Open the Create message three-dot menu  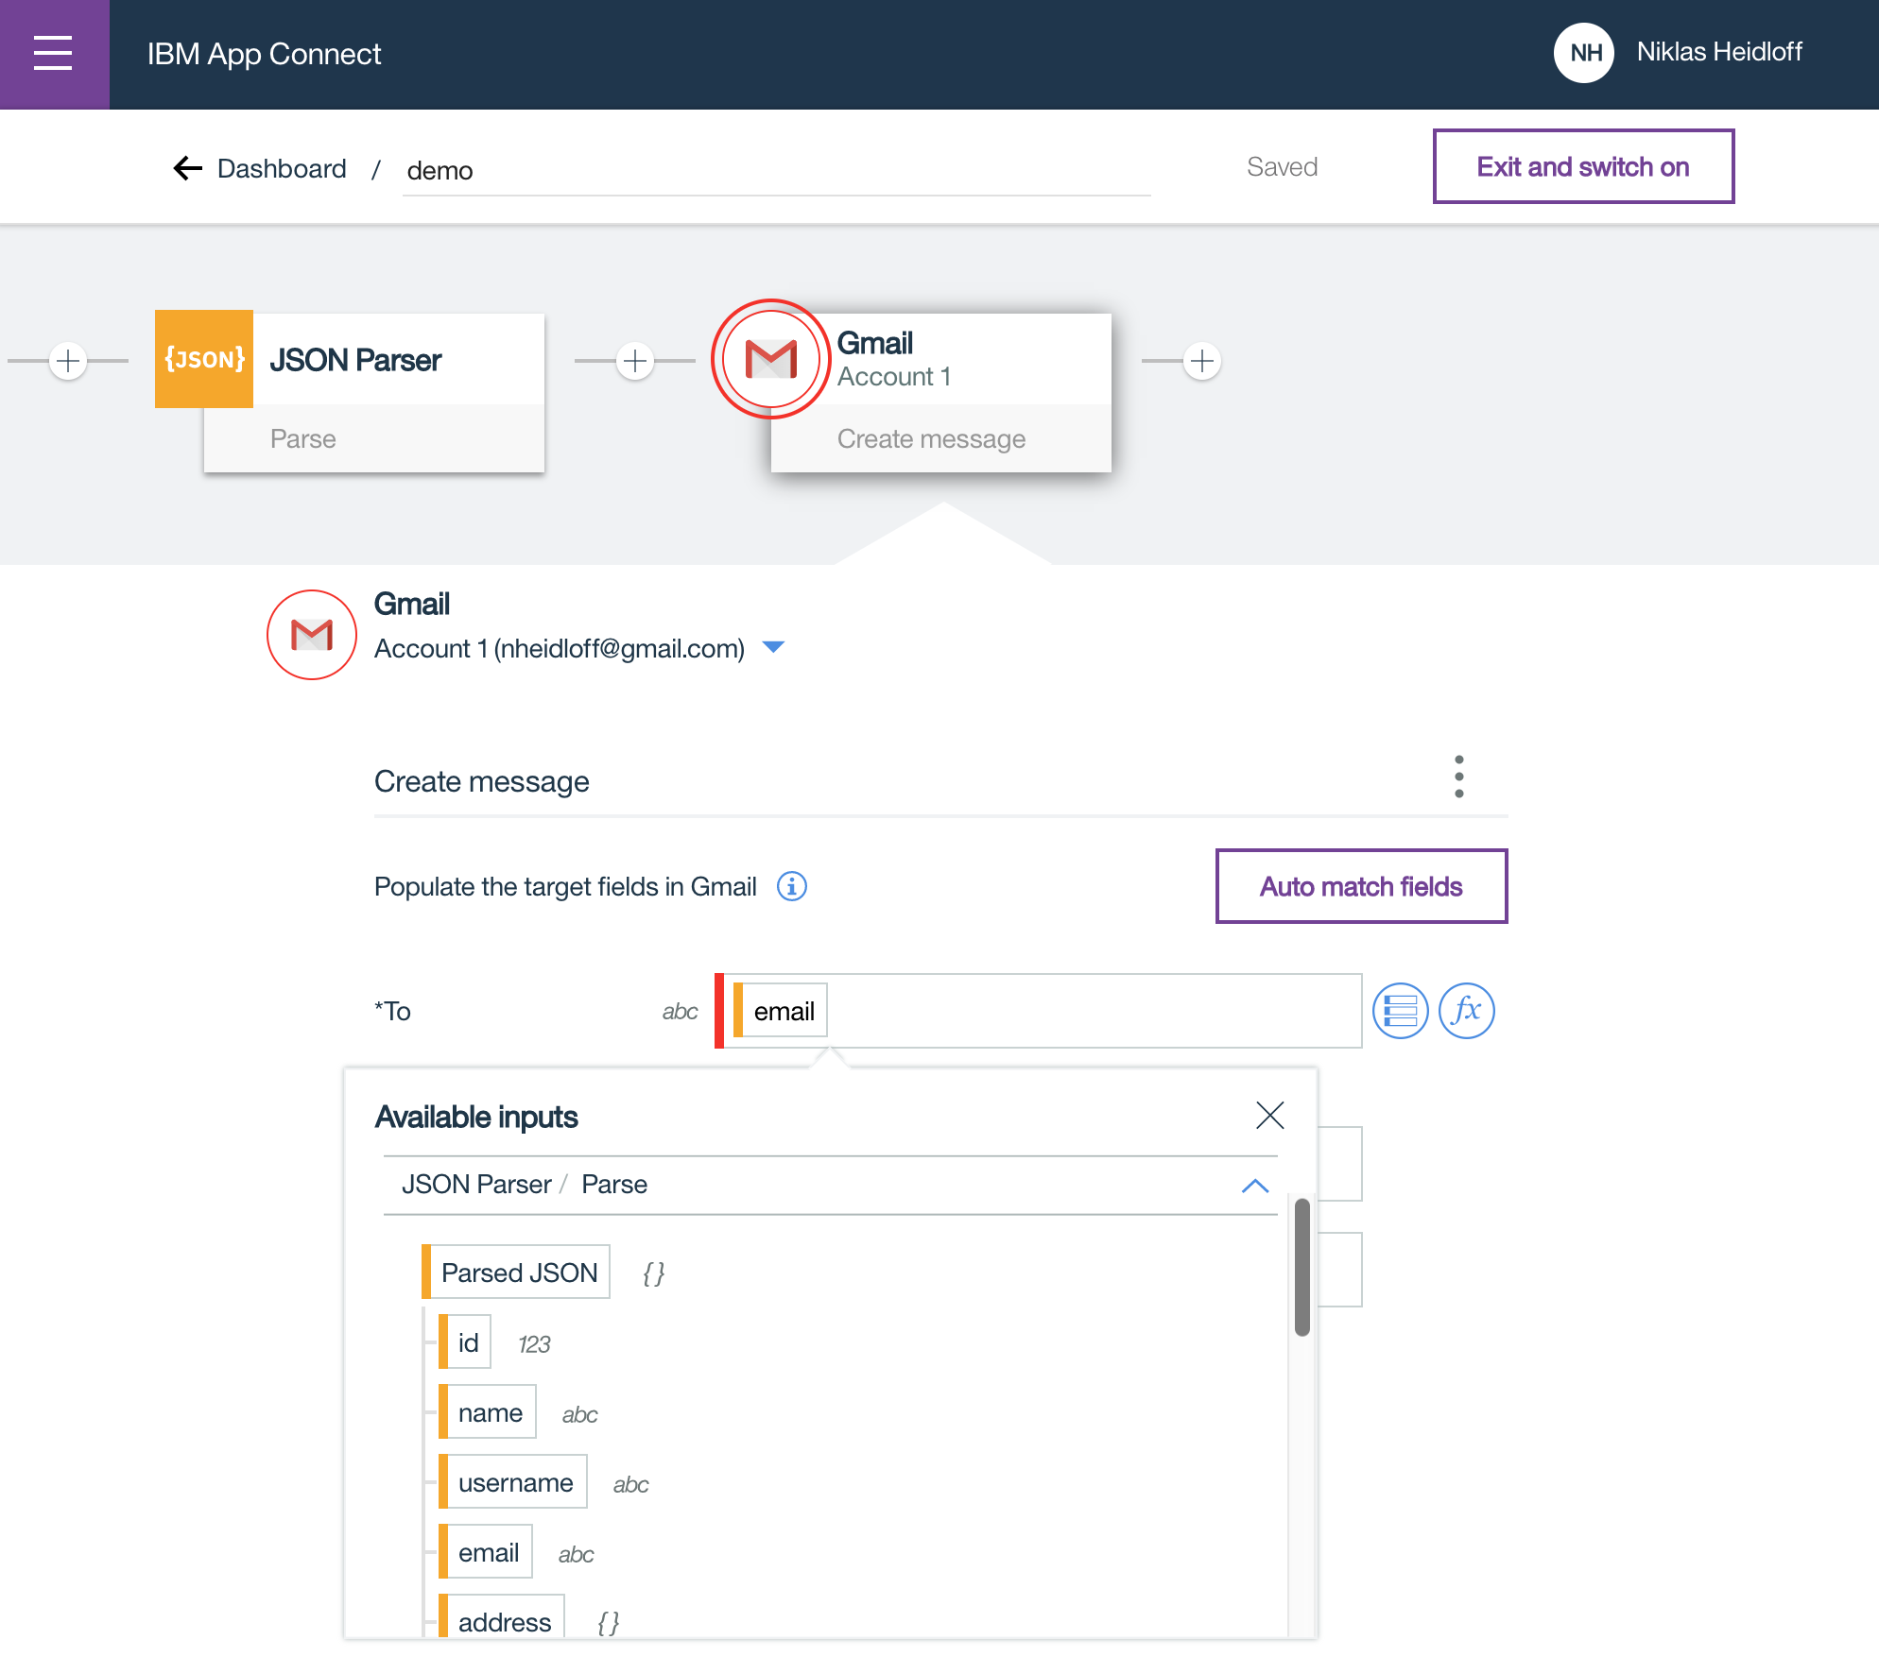tap(1459, 777)
